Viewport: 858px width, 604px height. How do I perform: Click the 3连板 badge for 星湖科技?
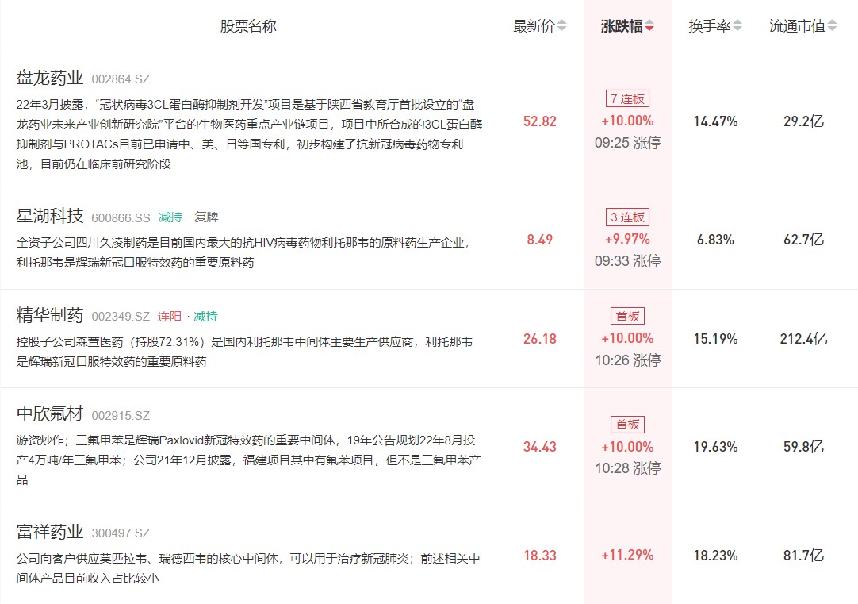627,217
